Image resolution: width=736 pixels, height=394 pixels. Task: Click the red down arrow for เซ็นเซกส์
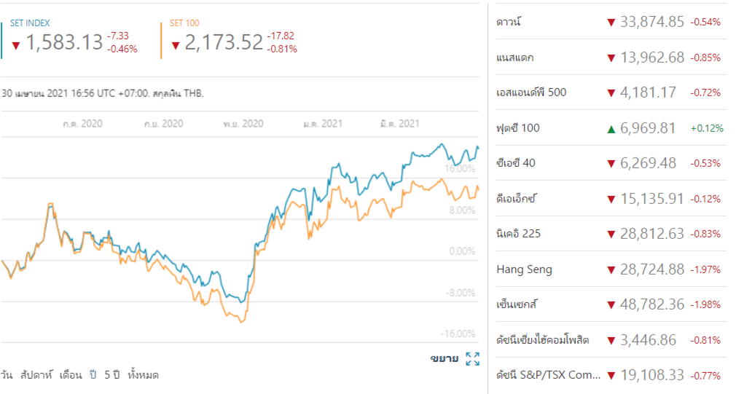point(611,305)
